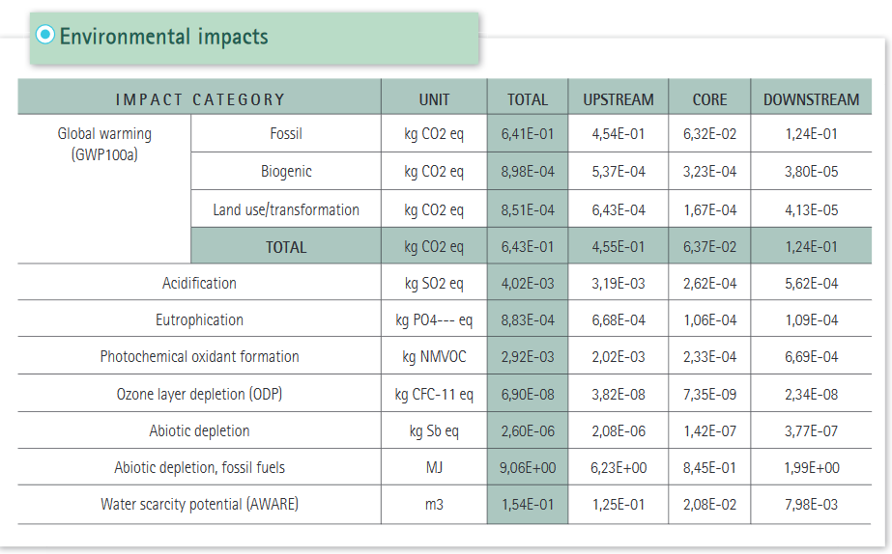Screen dimensions: 892x554
Task: Click Land use downstream value 4,13E-05
Action: tap(811, 209)
